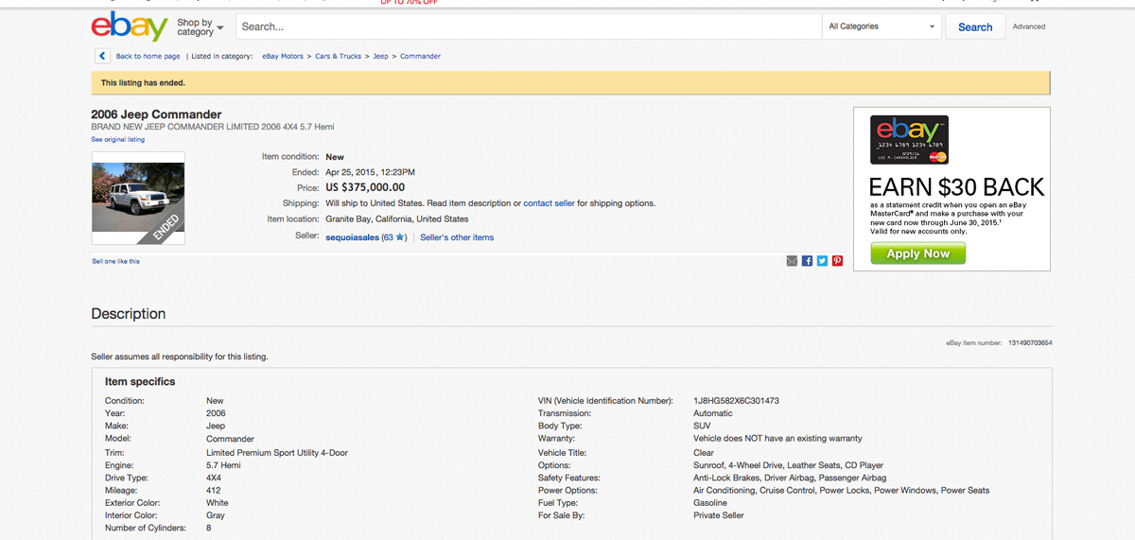The image size is (1135, 540).
Task: Open Commander breadcrumb link
Action: click(x=420, y=56)
